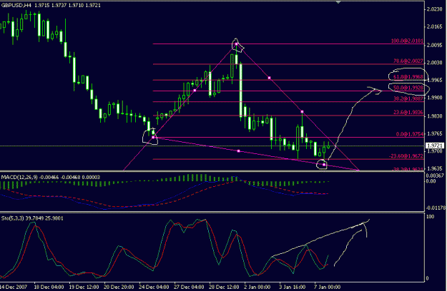Screen dimensions: 447x291
Task: Click the -23.60@1.9672 Fibonacci level label
Action: pyautogui.click(x=406, y=156)
